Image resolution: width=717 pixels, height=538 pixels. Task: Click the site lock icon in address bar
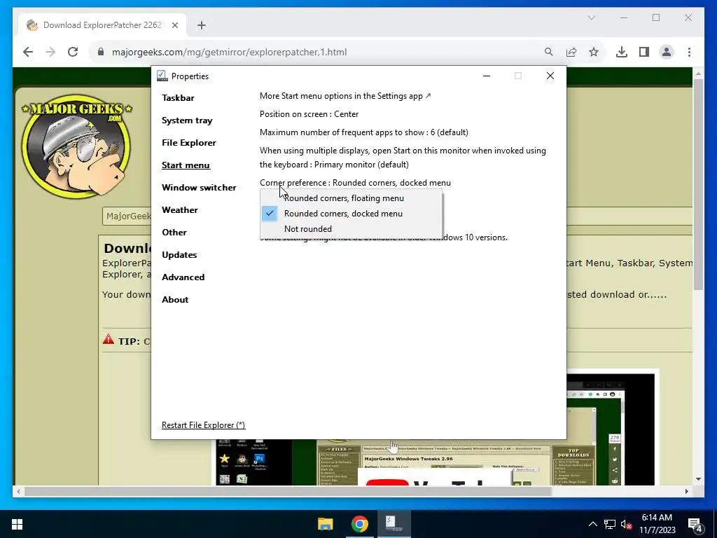pyautogui.click(x=101, y=52)
